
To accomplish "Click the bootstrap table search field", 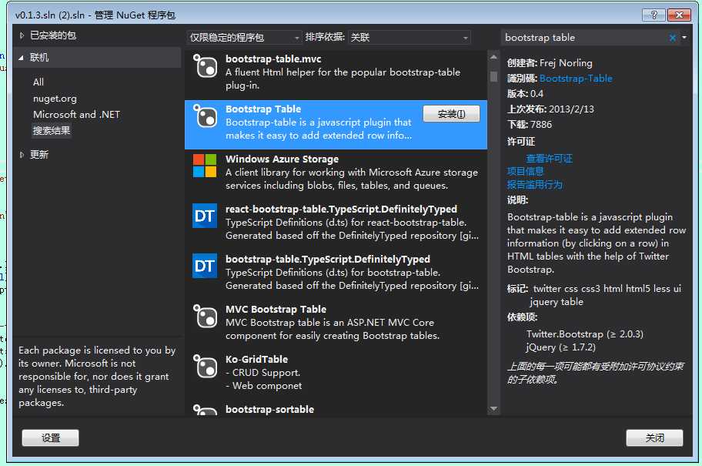I will pos(584,38).
